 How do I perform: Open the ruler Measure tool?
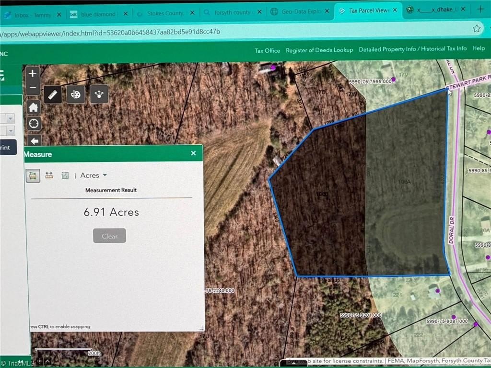point(53,94)
